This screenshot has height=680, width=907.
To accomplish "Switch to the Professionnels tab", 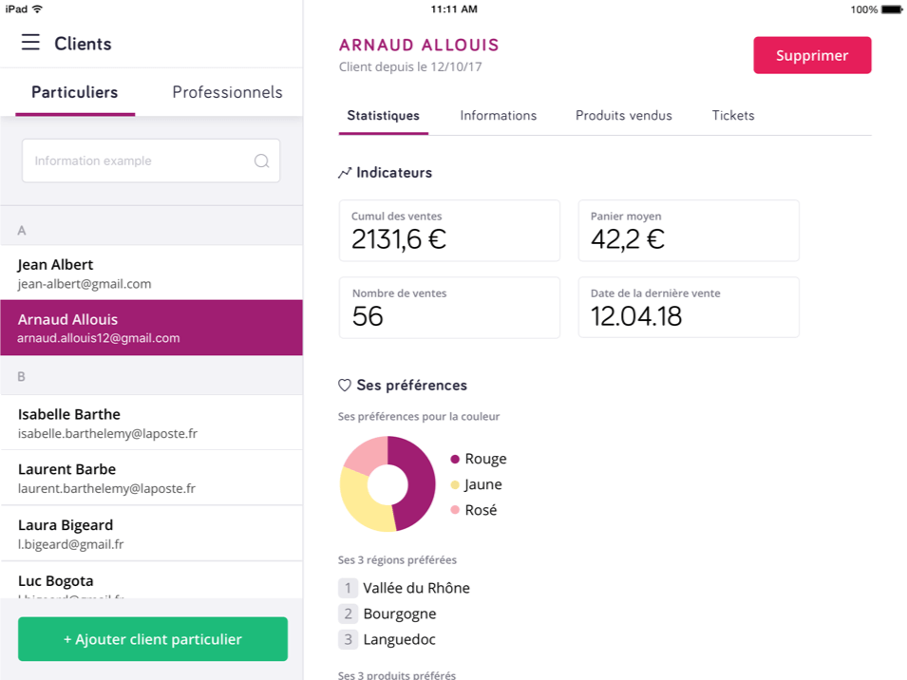I will point(227,92).
